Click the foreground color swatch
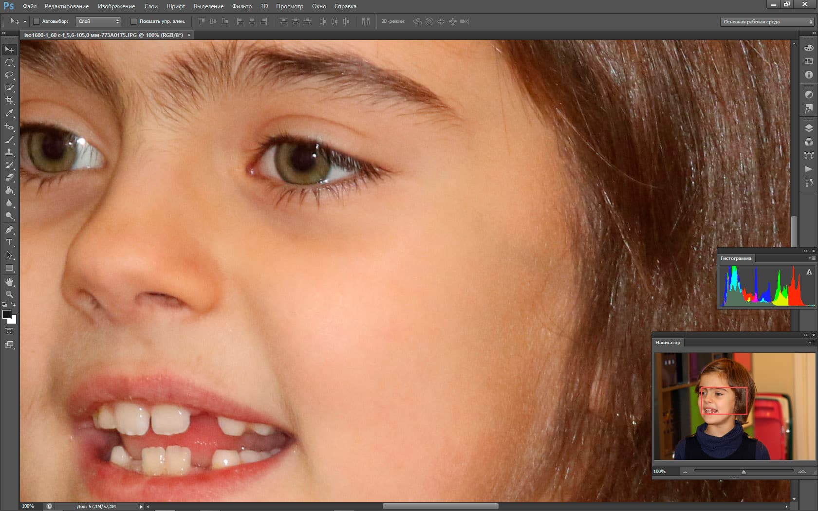Screen dimensions: 818x511 pos(7,314)
